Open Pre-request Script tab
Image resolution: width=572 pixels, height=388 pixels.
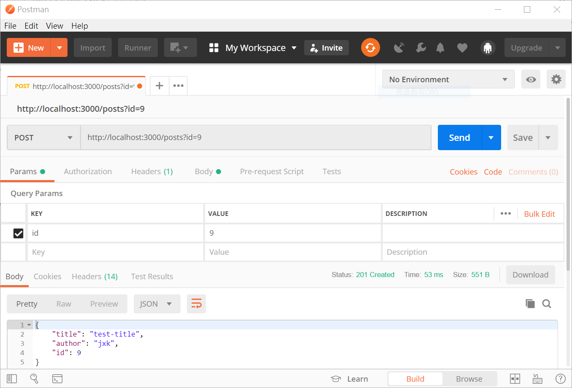[272, 171]
